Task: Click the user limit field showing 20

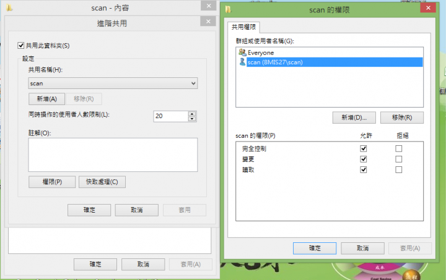Action: (171, 116)
